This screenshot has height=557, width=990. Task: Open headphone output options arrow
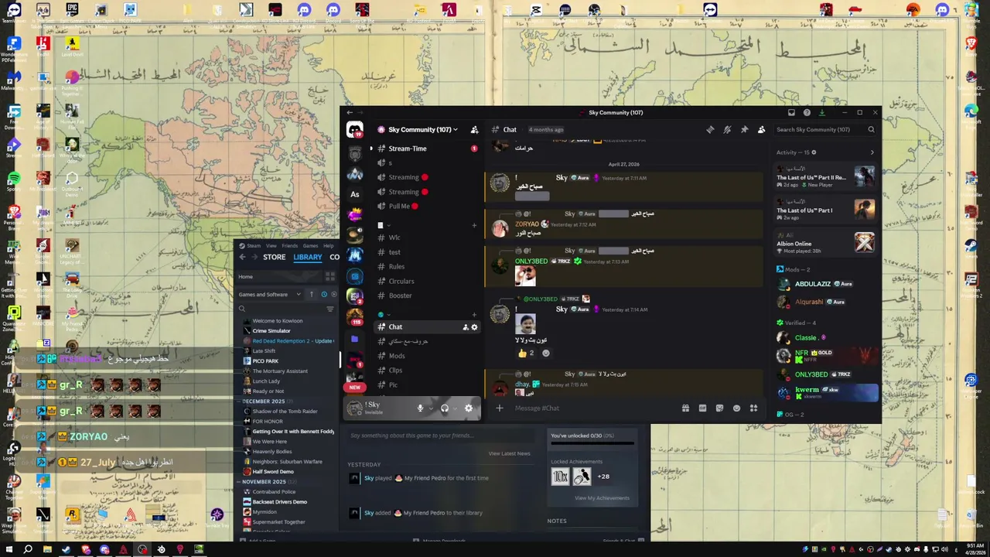point(456,408)
